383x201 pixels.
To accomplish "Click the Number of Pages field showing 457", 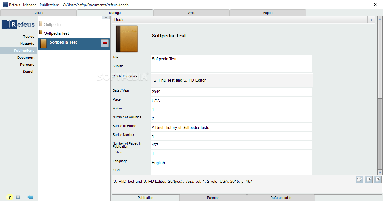I will pyautogui.click(x=231, y=145).
